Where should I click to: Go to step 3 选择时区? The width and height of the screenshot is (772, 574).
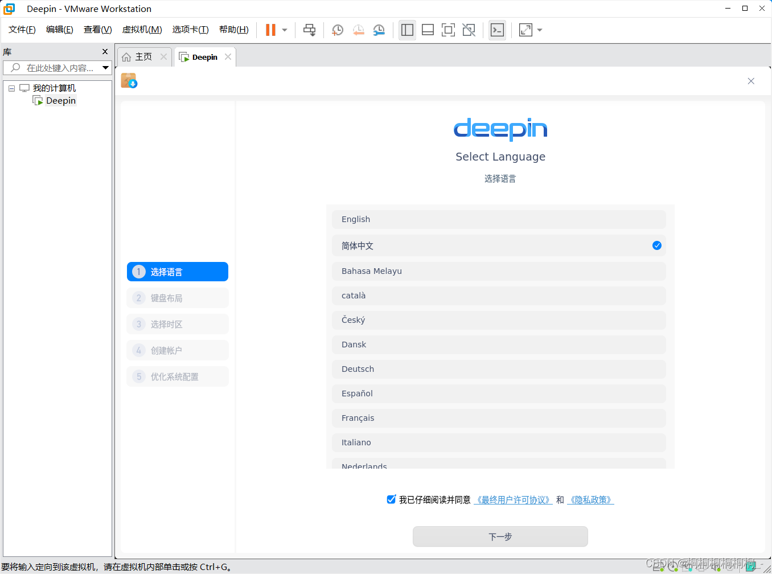[178, 324]
